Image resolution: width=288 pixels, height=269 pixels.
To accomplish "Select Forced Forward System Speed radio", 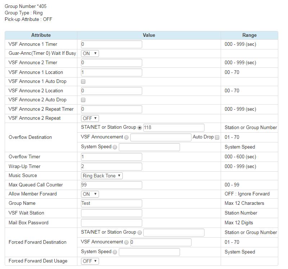I will 115,252.
